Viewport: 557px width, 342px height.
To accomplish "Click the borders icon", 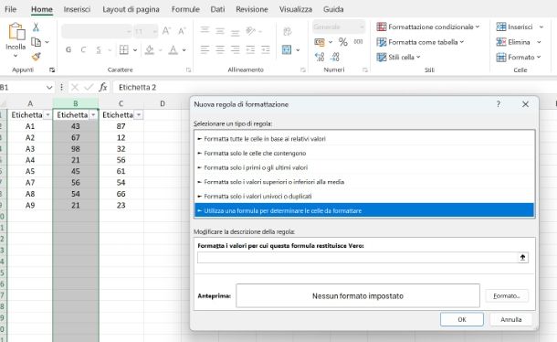I will (123, 49).
